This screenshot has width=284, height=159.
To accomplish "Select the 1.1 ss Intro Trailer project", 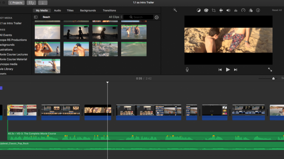I will pos(11,23).
